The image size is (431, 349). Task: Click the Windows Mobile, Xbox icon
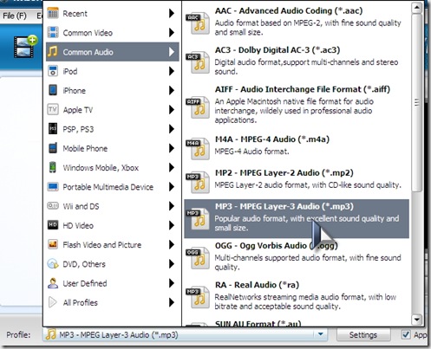[x=53, y=167]
